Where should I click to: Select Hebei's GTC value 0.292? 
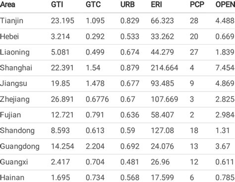(95, 36)
